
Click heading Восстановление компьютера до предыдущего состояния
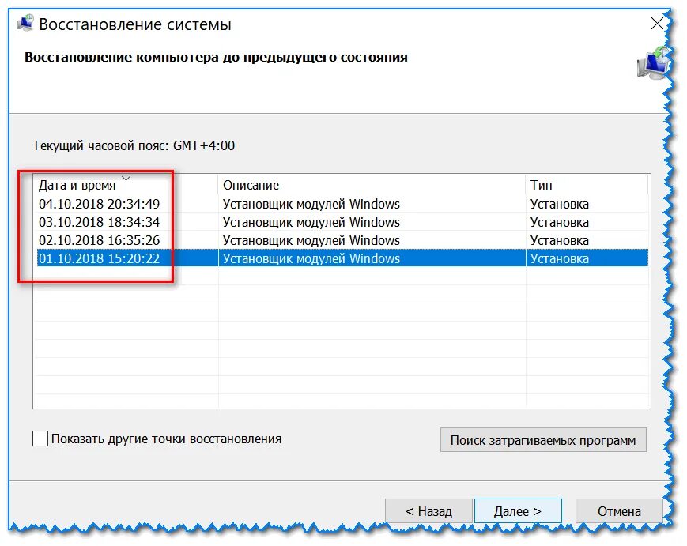216,58
